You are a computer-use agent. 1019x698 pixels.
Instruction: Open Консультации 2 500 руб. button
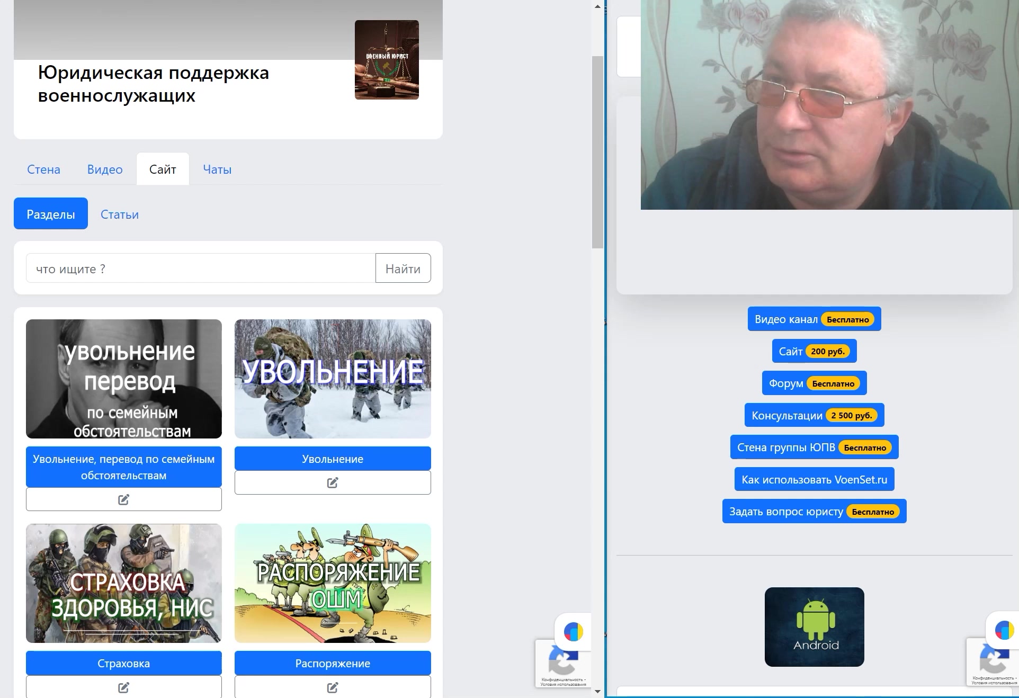(814, 415)
